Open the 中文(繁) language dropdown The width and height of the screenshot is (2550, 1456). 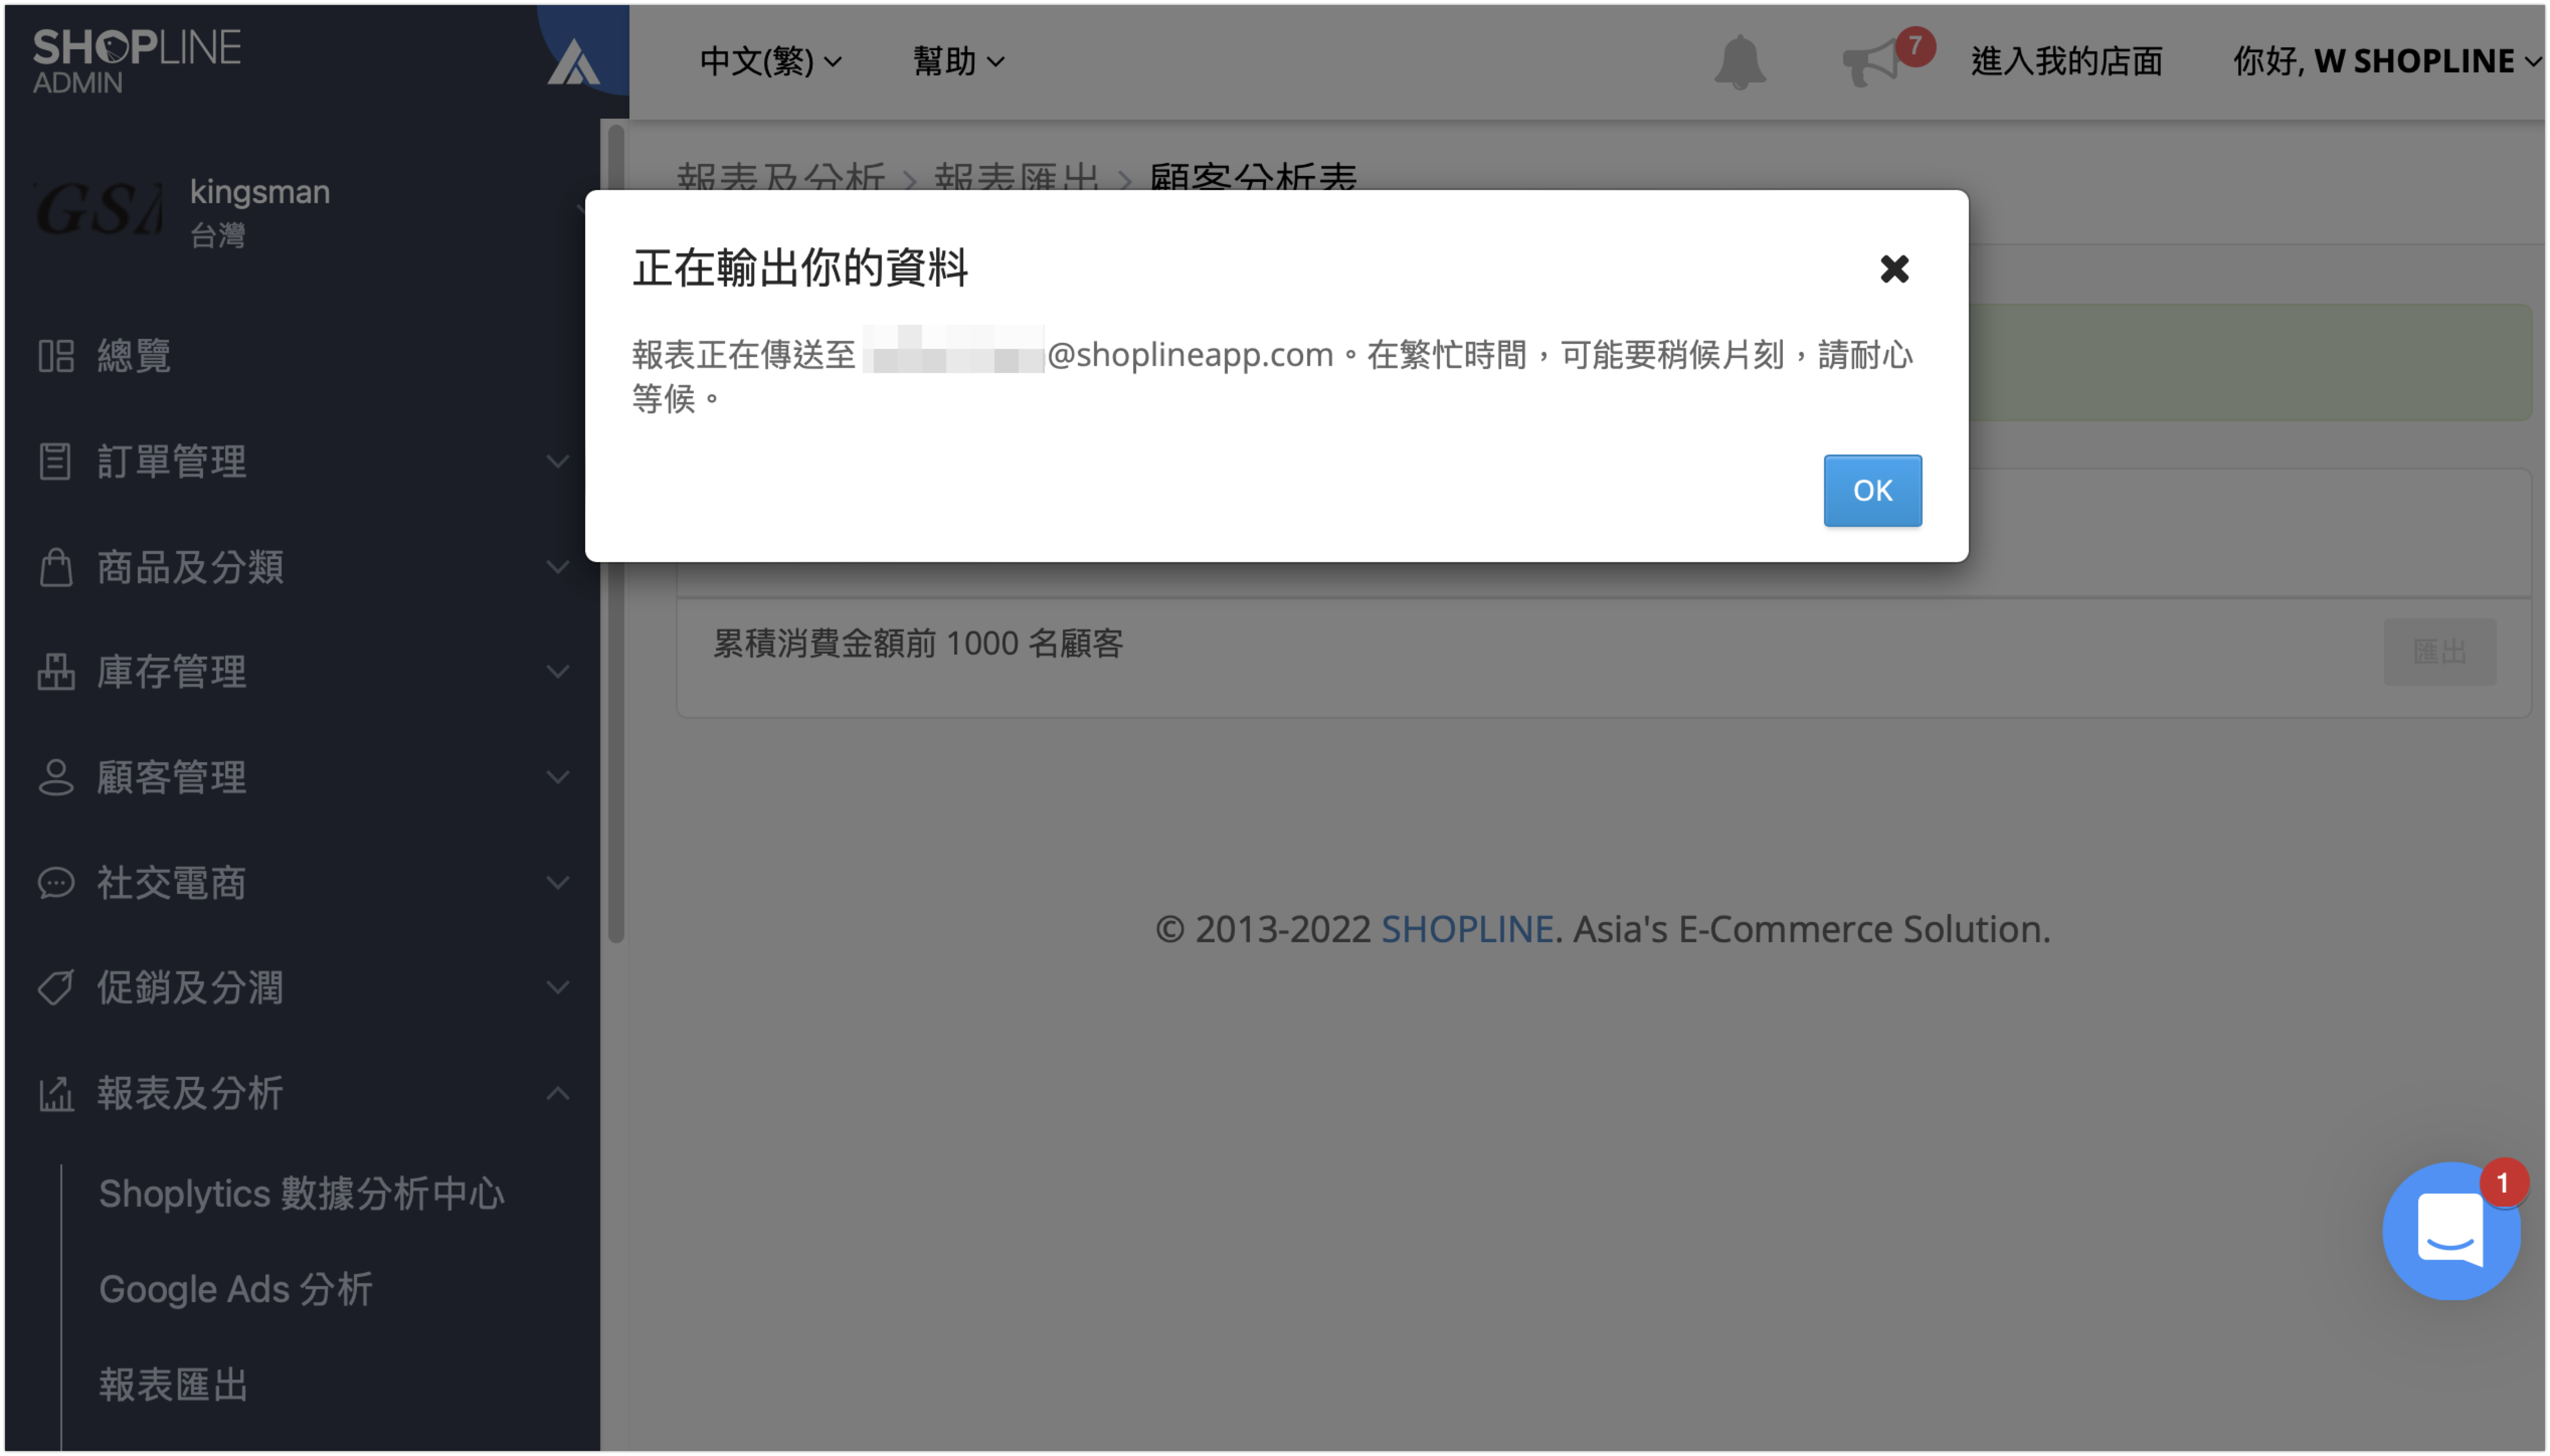[x=770, y=61]
